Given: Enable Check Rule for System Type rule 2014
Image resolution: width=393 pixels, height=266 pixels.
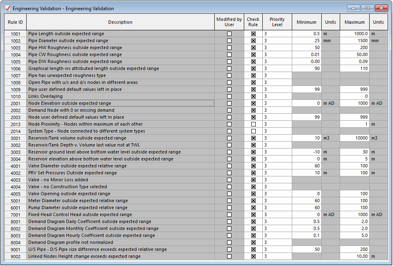Looking at the screenshot, I should coord(253,131).
